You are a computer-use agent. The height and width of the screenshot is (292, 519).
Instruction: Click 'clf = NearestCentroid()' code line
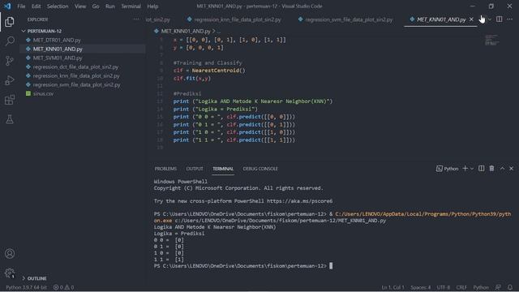click(x=209, y=71)
